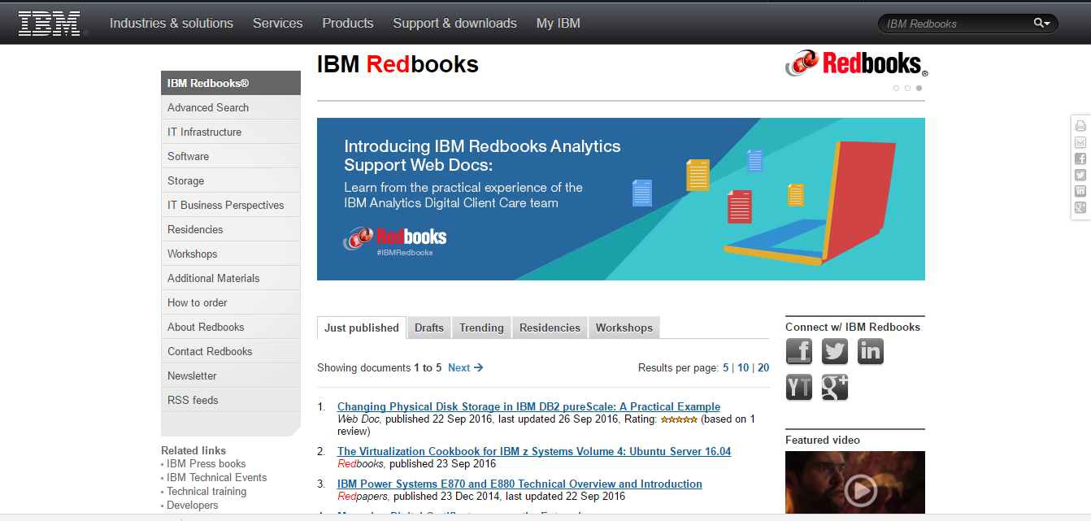Open Additional Materials in the sidebar
The height and width of the screenshot is (521, 1091).
[x=231, y=278]
